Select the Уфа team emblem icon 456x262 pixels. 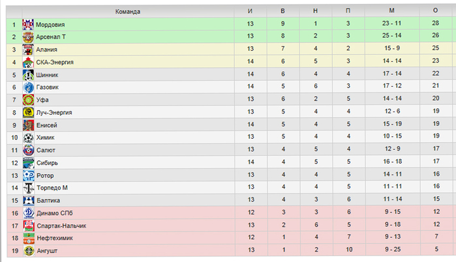pos(28,100)
